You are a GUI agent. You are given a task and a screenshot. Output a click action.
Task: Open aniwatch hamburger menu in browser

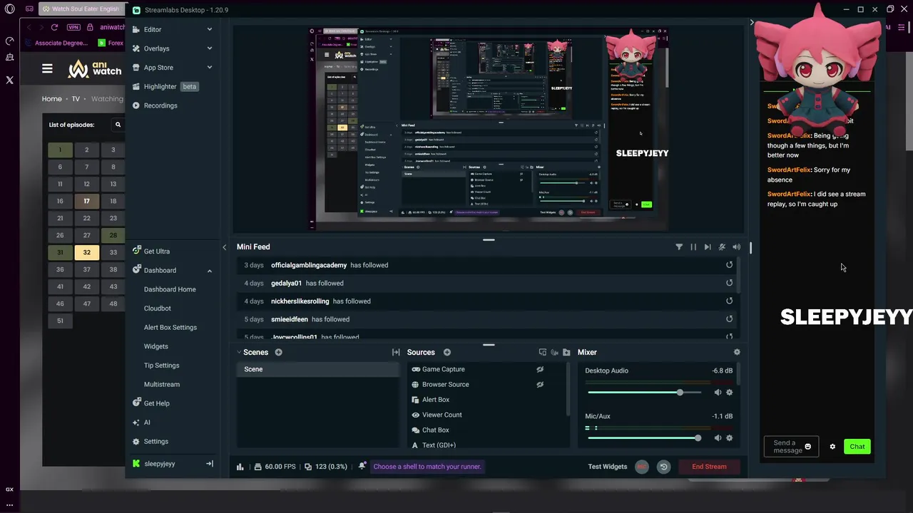point(47,69)
